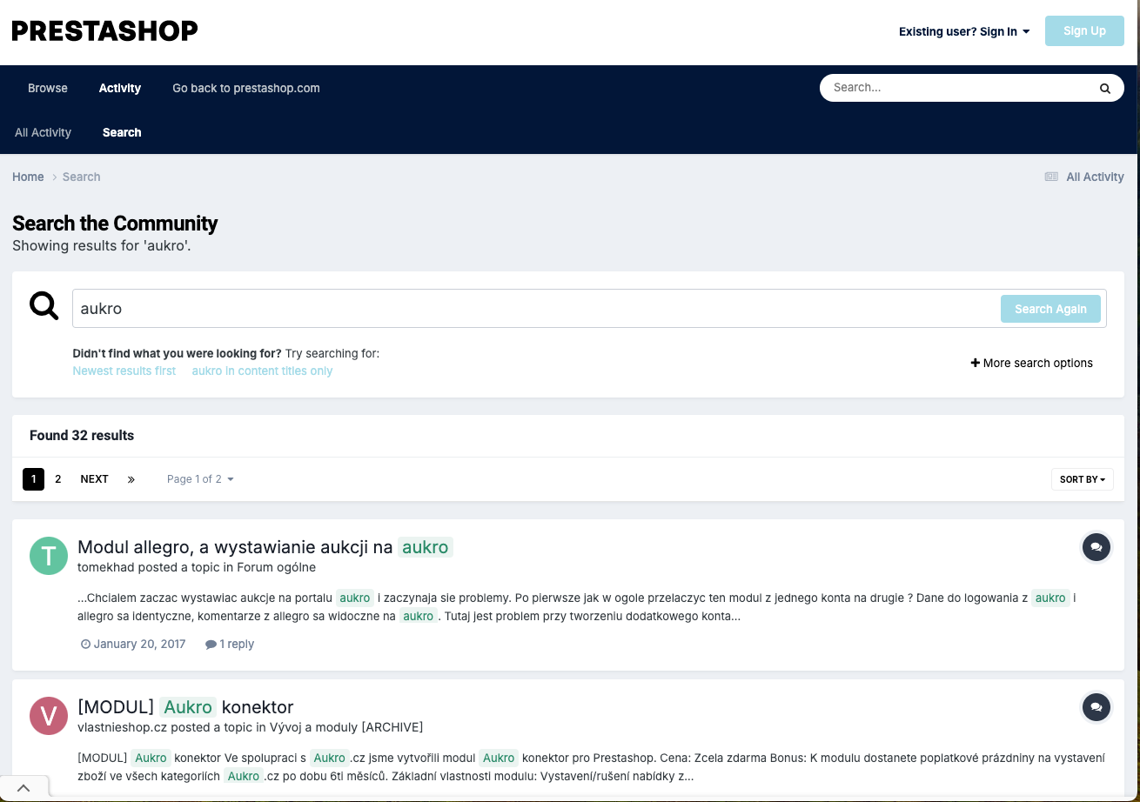Screen dimensions: 1140x802
Task: Focus the top Search... input field
Action: [x=957, y=88]
